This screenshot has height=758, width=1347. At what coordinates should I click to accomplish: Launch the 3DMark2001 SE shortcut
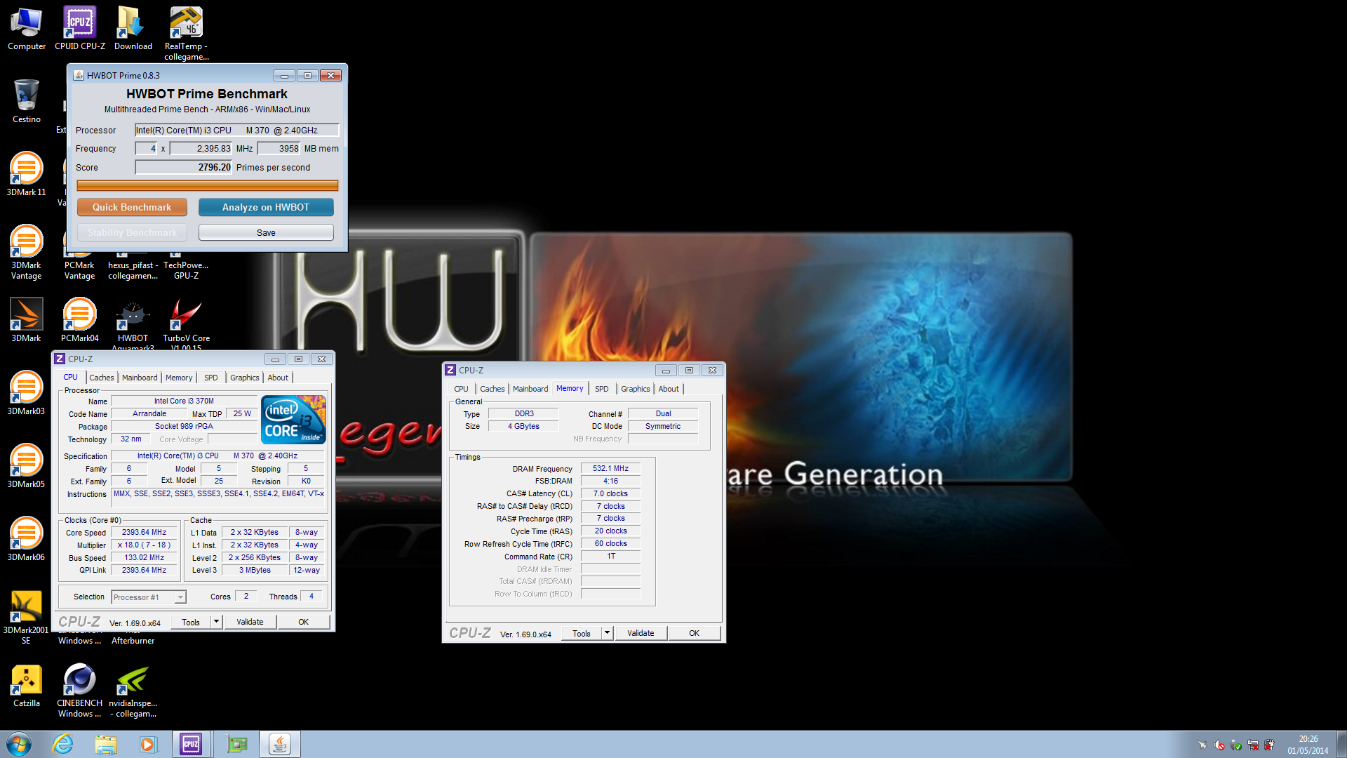(x=27, y=618)
